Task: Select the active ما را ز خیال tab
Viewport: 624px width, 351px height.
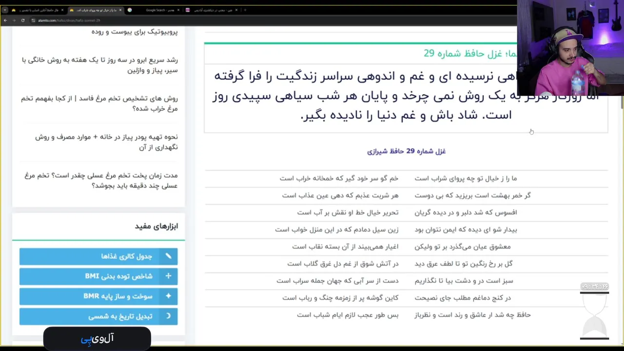Action: point(96,10)
